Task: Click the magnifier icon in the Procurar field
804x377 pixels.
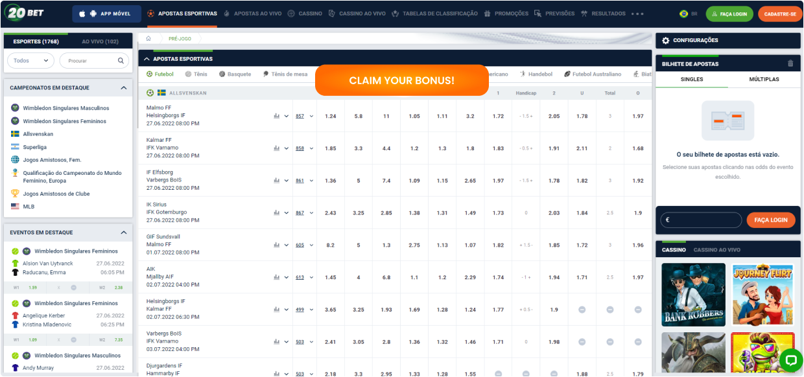Action: 119,60
